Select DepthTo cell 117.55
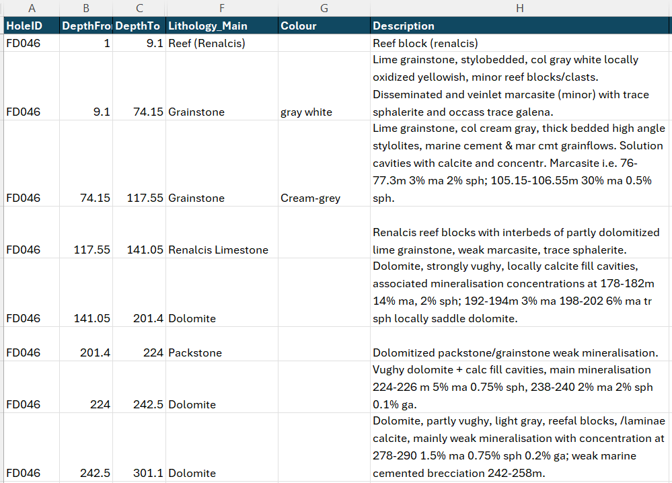The image size is (672, 483). click(x=139, y=163)
